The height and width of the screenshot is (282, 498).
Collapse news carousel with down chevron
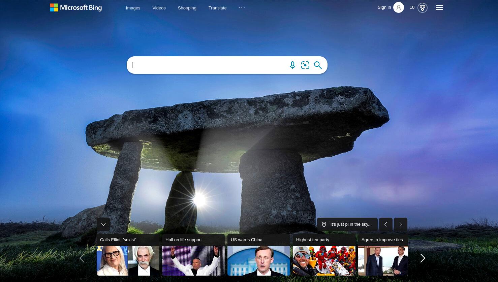(103, 224)
